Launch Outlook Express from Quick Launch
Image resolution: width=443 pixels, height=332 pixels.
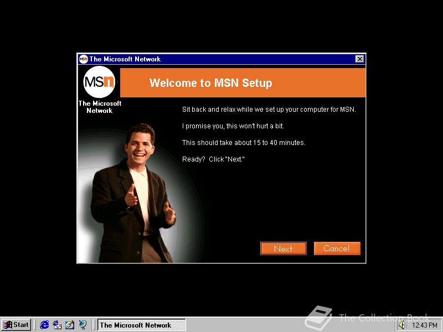57,325
